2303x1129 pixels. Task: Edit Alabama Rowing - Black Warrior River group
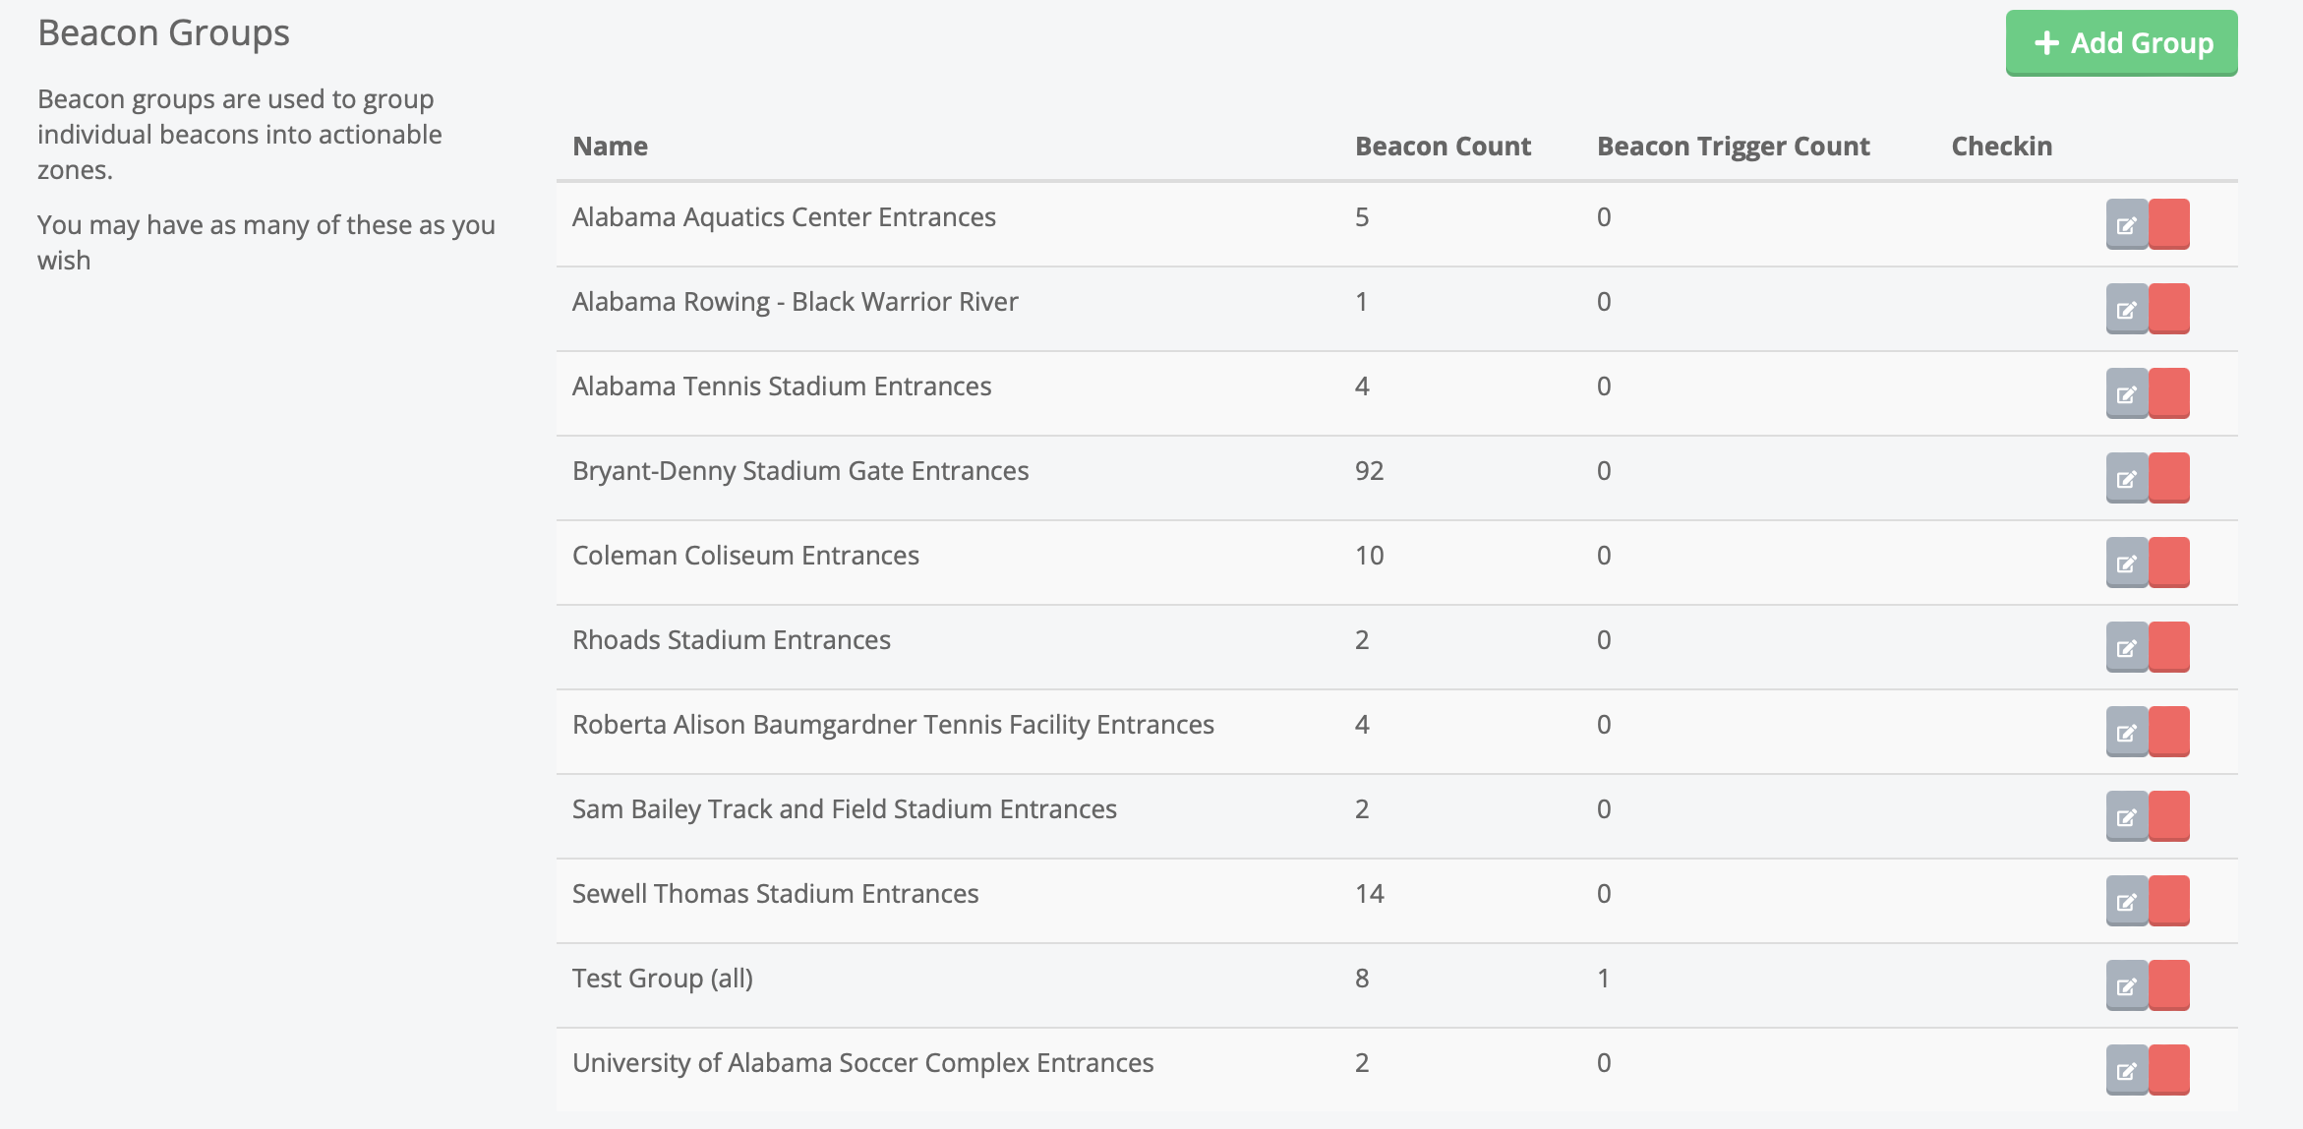(x=2127, y=310)
